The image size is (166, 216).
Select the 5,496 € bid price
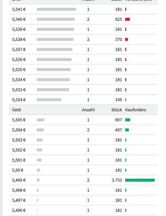[x=19, y=210]
